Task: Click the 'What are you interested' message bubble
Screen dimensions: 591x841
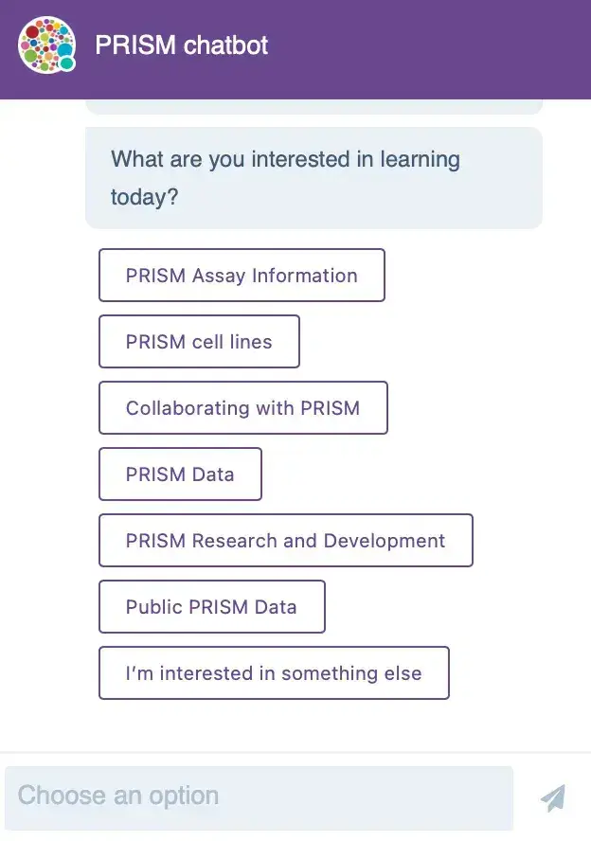Action: click(313, 177)
